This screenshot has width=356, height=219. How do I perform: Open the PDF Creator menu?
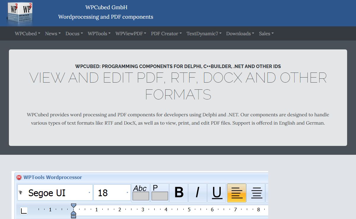[166, 33]
